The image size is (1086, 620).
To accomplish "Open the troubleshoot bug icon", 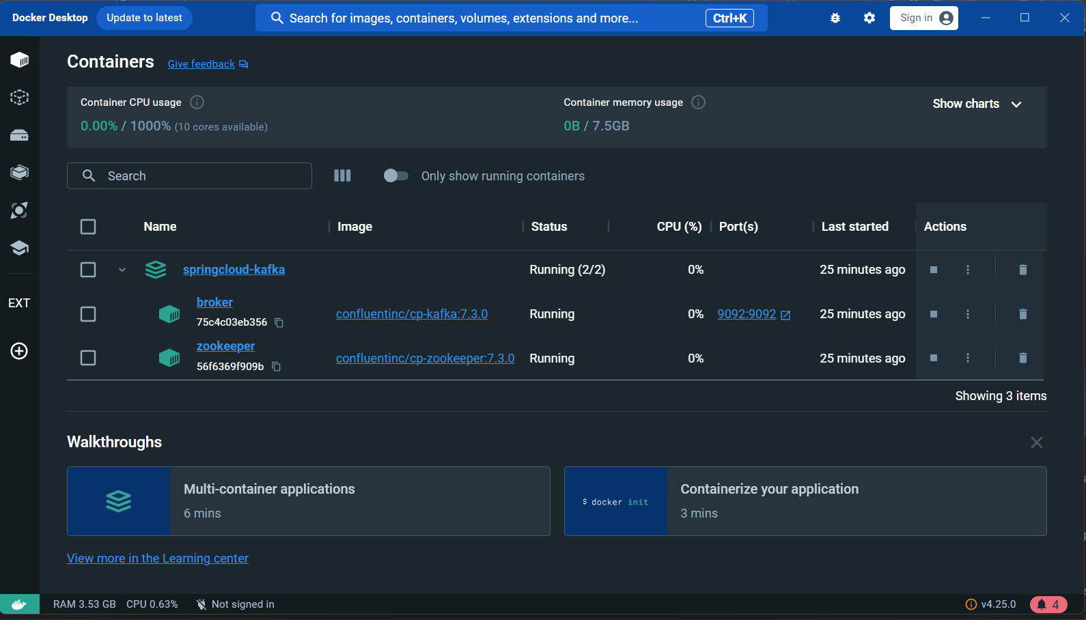I will (835, 18).
